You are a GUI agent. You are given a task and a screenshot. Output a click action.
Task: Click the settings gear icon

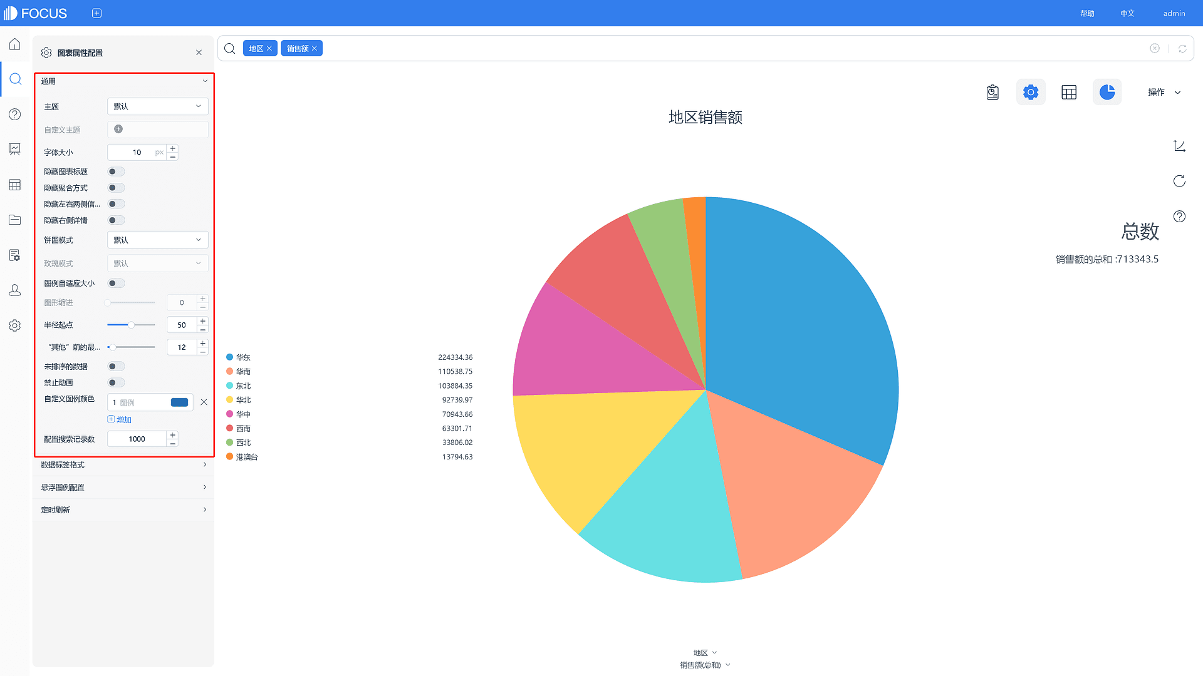tap(1030, 91)
